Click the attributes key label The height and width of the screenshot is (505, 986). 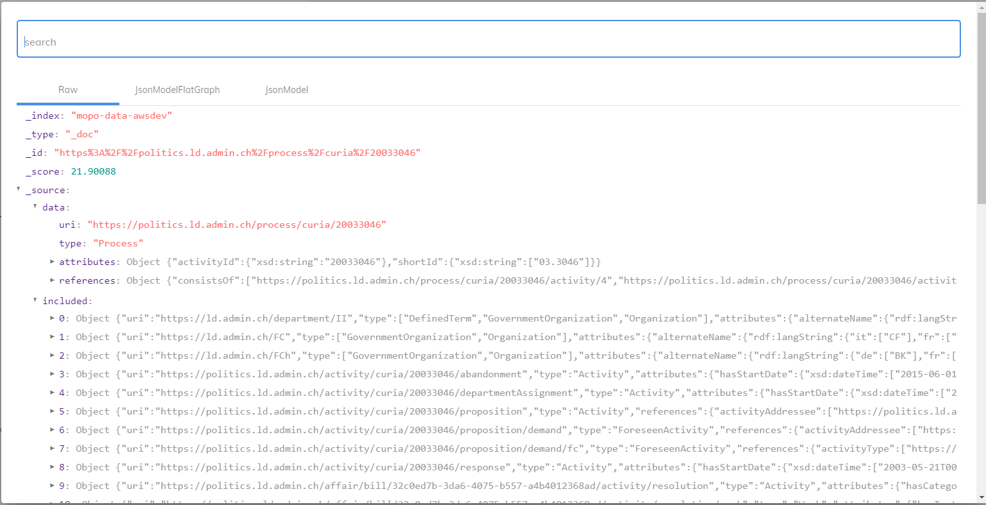[87, 262]
